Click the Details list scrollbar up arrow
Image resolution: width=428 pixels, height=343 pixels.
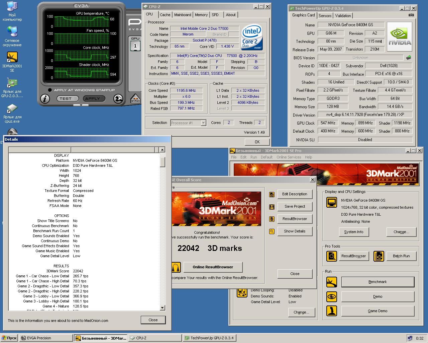click(163, 150)
